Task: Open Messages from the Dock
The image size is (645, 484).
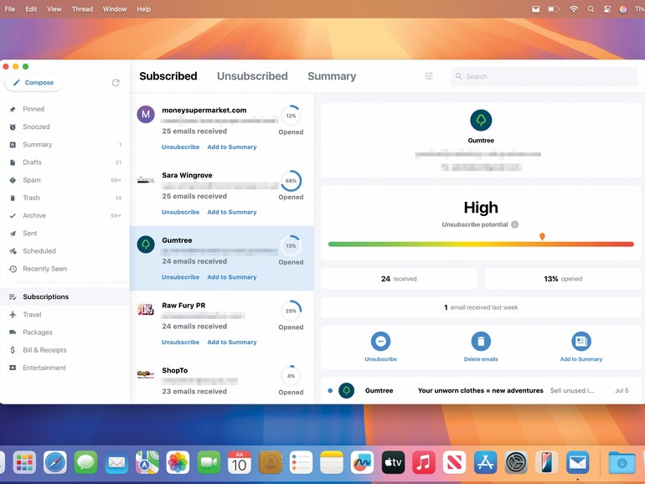Action: (85, 463)
